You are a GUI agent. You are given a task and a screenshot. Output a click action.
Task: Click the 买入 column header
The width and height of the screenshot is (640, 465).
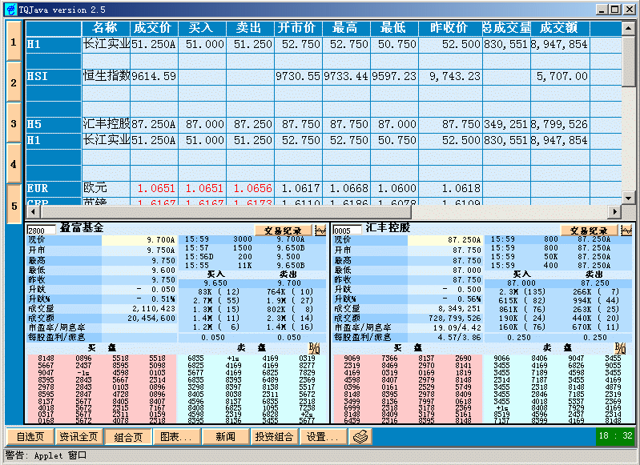tap(202, 28)
